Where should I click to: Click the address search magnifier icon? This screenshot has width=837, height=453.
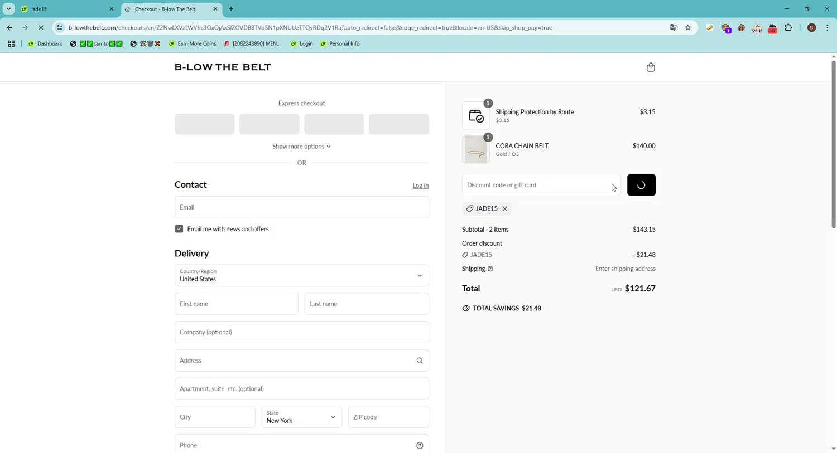(x=420, y=361)
